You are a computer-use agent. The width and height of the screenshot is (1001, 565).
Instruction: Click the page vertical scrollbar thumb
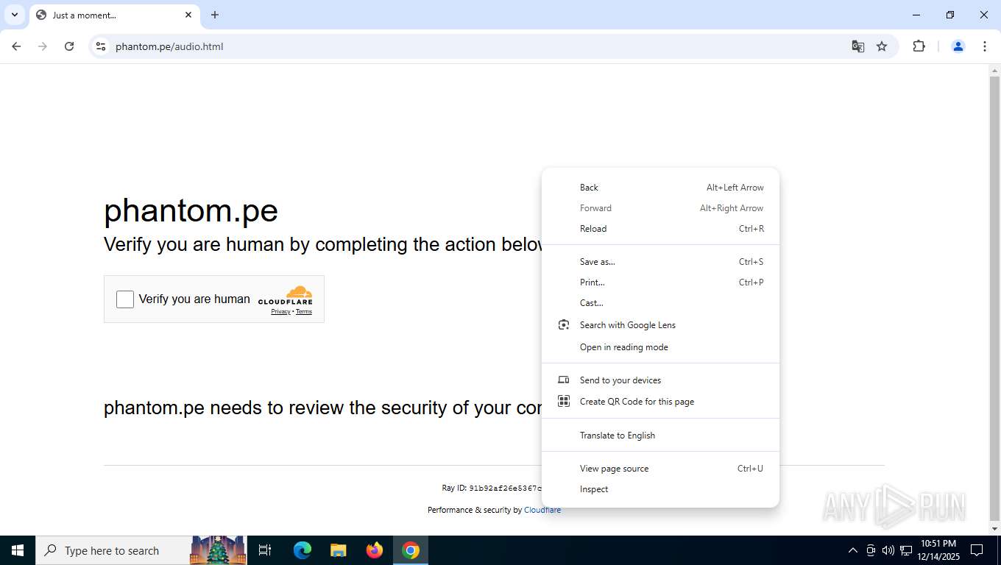point(994,298)
